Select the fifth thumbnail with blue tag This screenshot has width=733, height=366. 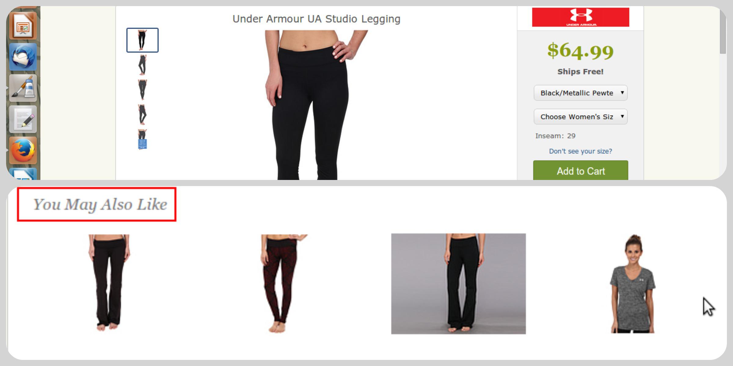point(142,139)
